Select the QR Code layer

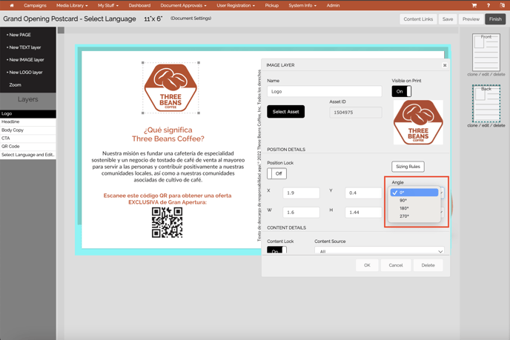click(x=28, y=147)
